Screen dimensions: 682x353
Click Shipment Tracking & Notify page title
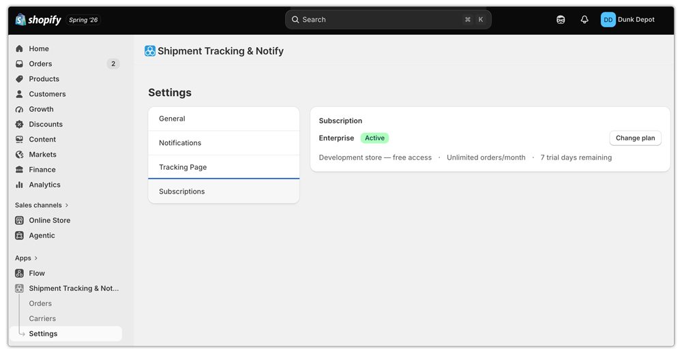point(220,51)
